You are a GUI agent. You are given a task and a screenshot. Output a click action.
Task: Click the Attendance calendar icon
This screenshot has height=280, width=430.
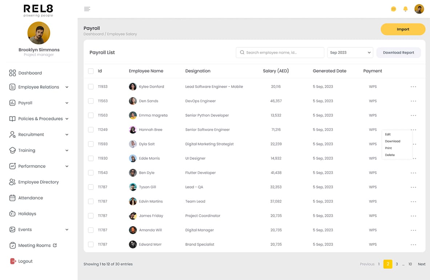(12, 198)
